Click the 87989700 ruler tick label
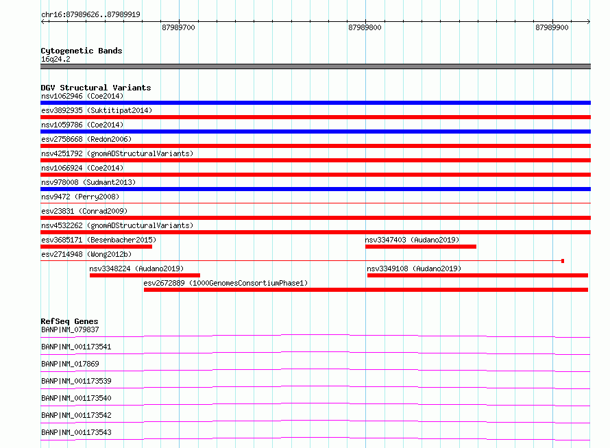This screenshot has width=610, height=448. click(178, 27)
